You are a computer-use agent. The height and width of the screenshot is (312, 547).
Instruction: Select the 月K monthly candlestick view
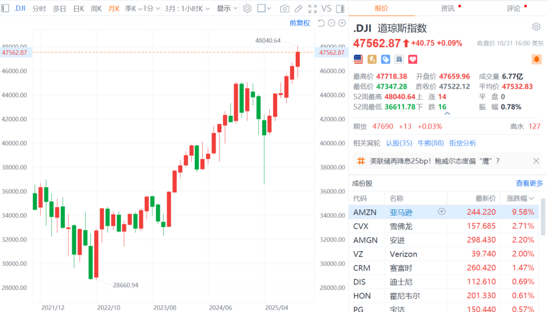(113, 8)
